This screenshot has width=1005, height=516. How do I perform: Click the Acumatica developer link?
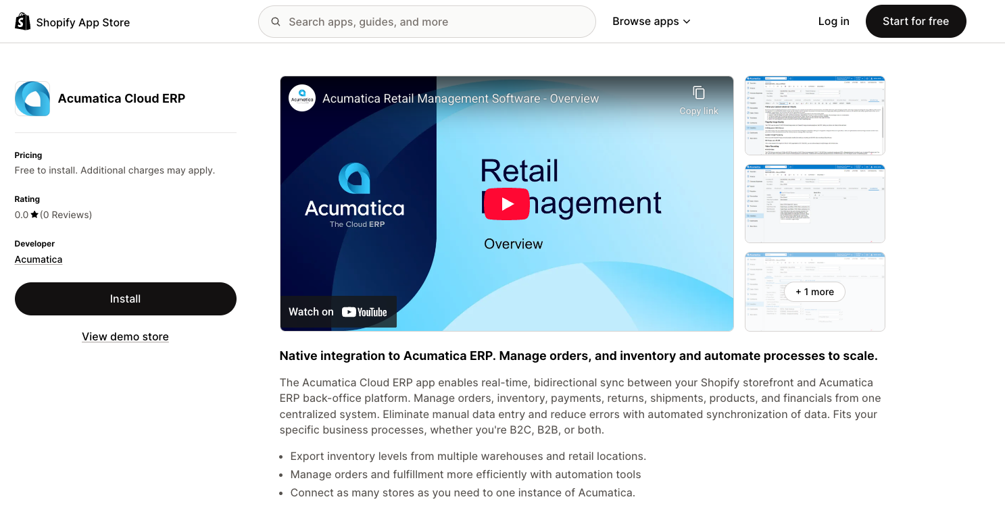click(x=38, y=259)
